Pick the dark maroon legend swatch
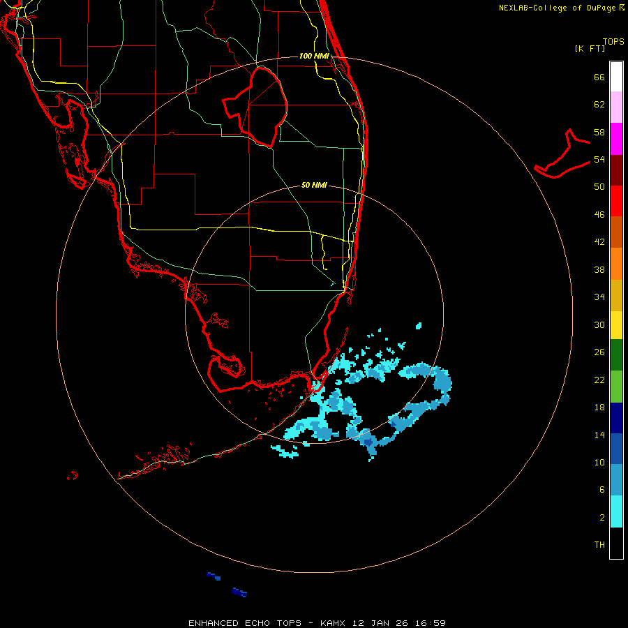This screenshot has width=628, height=628. coord(616,170)
